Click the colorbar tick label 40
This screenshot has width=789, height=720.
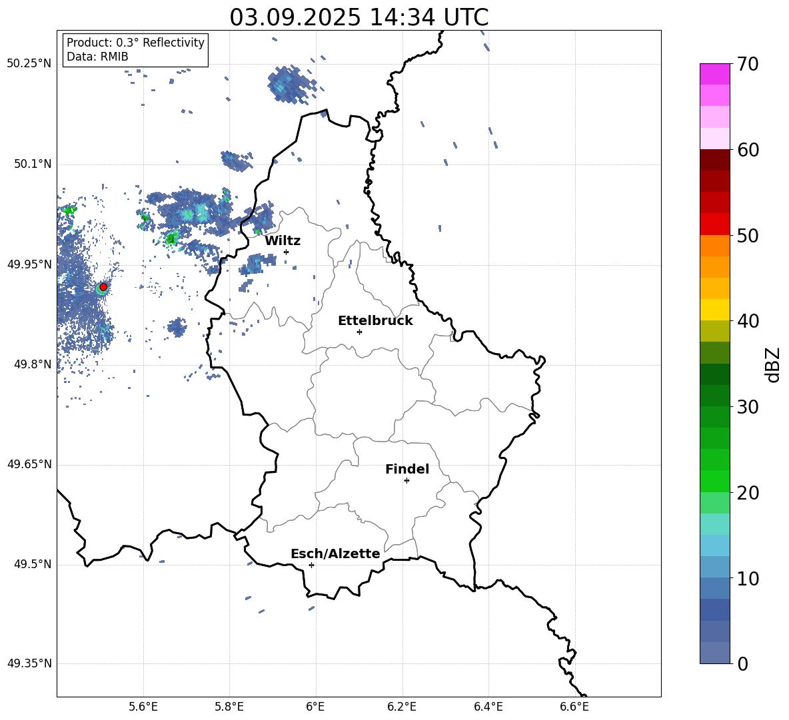pyautogui.click(x=748, y=321)
